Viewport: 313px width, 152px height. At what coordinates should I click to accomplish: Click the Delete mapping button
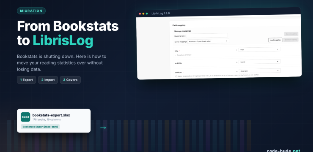(291, 40)
